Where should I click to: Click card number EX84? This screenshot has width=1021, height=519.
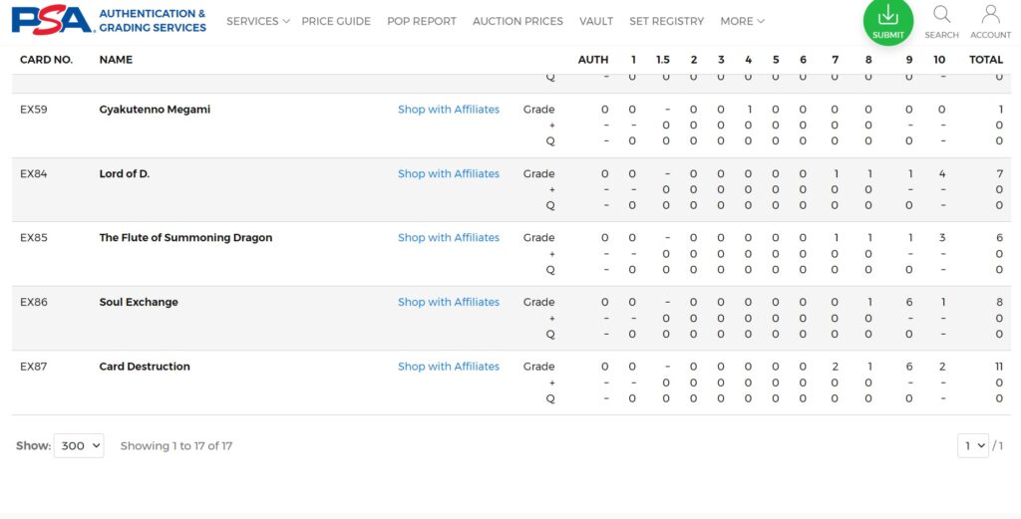pyautogui.click(x=34, y=173)
